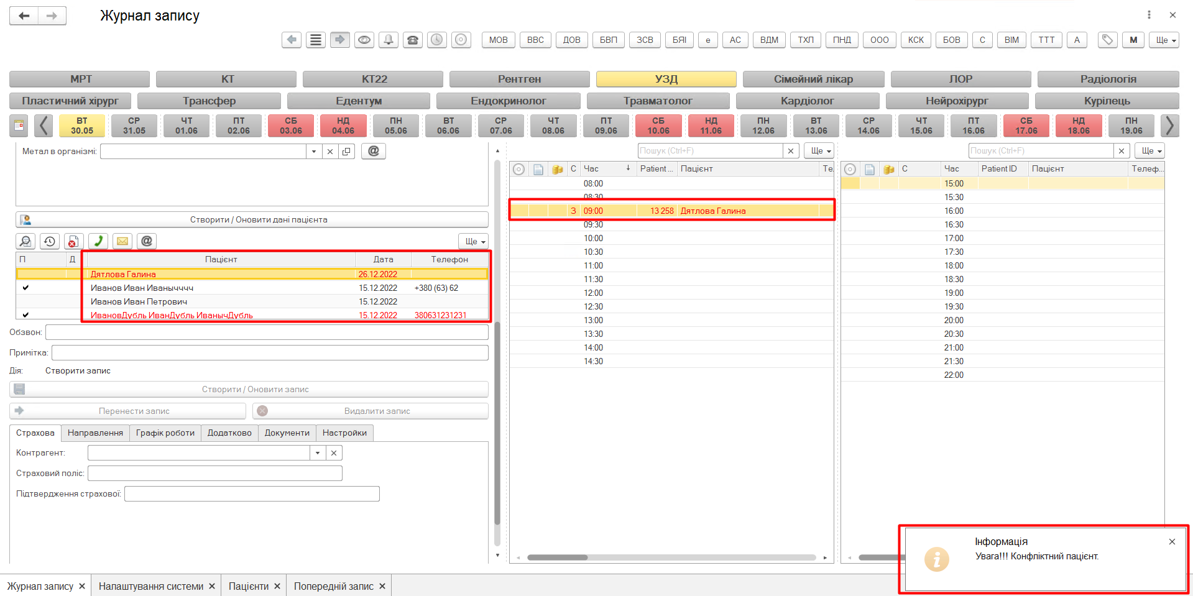Click the magnifier search patient icon

(x=25, y=241)
